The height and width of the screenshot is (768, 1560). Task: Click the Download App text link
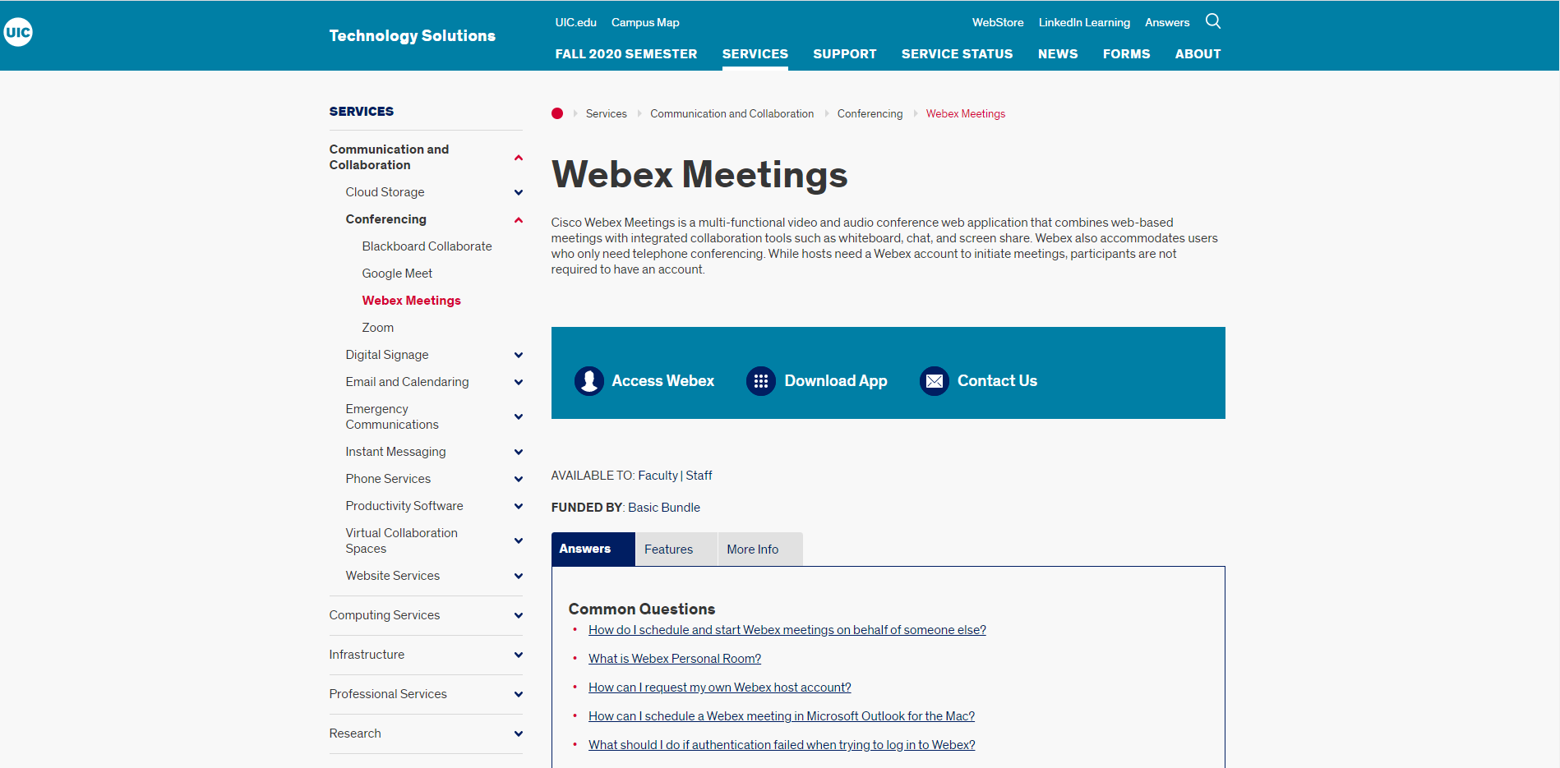[x=836, y=381]
